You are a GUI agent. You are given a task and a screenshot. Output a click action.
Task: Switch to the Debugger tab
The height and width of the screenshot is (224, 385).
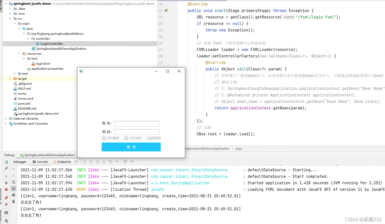[20, 162]
